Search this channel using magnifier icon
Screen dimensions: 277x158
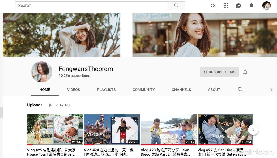240,90
